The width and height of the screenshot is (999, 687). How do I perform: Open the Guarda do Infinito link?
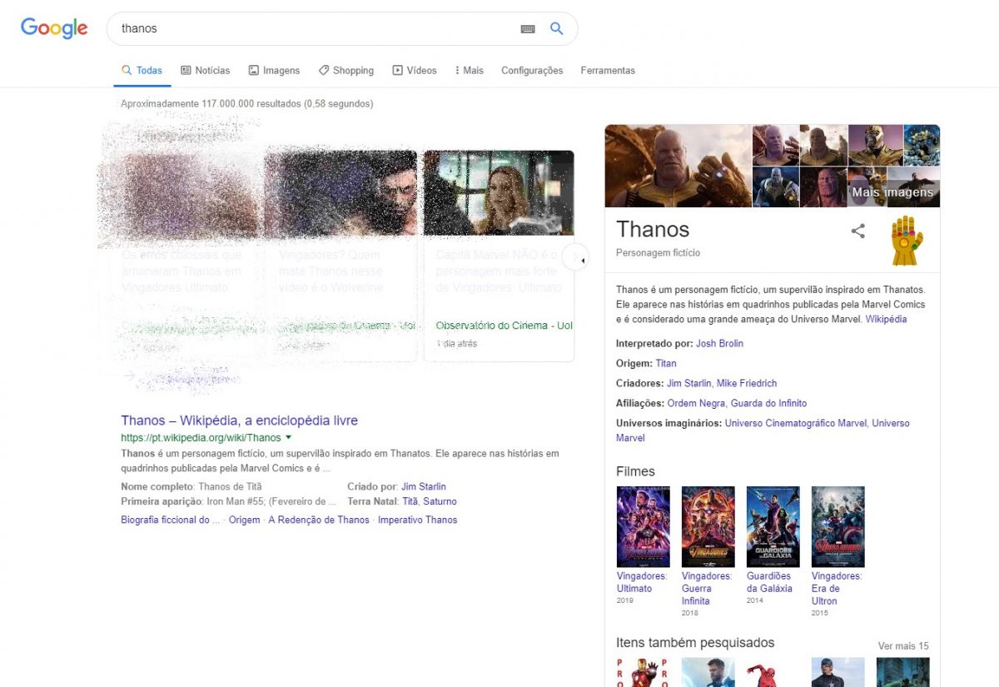tap(768, 403)
